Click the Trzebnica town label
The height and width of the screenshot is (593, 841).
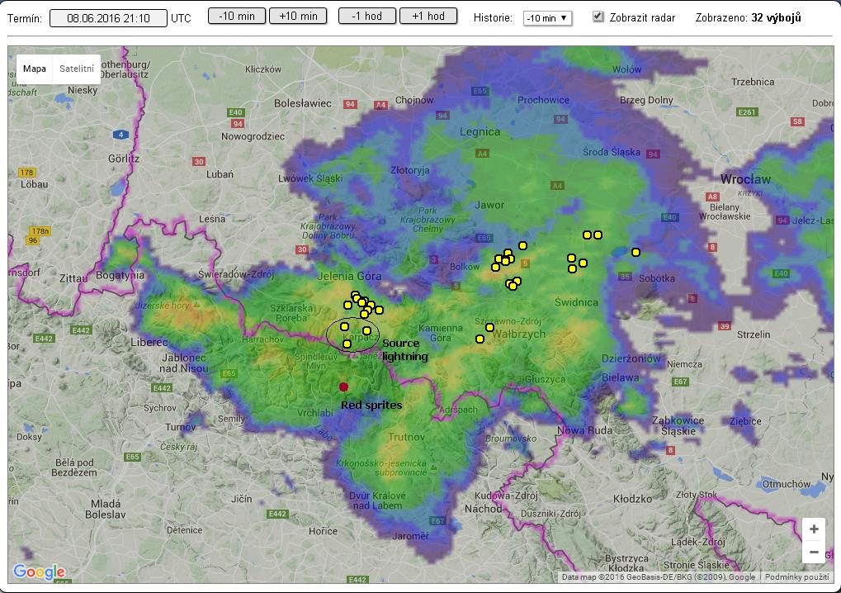click(x=753, y=82)
